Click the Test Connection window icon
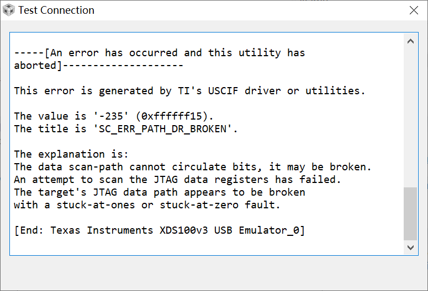The height and width of the screenshot is (291, 428). 9,10
